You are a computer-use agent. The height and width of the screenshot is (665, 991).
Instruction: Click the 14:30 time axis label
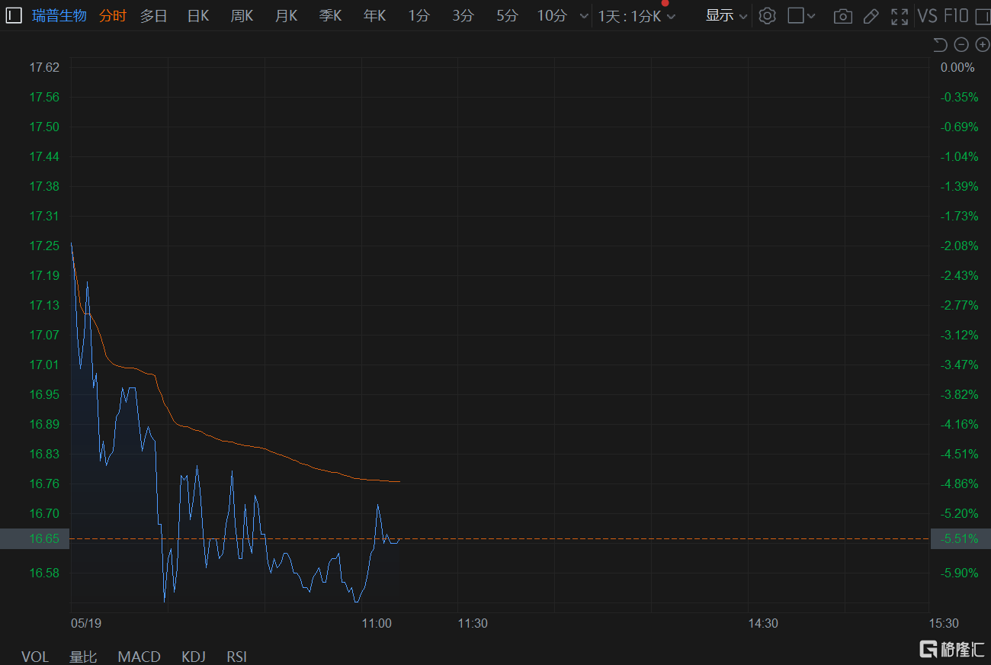pyautogui.click(x=763, y=623)
